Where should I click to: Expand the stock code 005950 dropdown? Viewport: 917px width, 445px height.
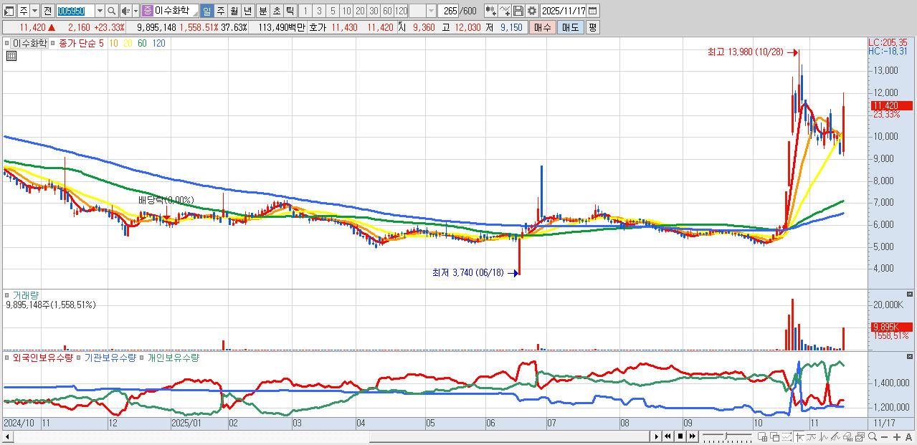point(100,11)
